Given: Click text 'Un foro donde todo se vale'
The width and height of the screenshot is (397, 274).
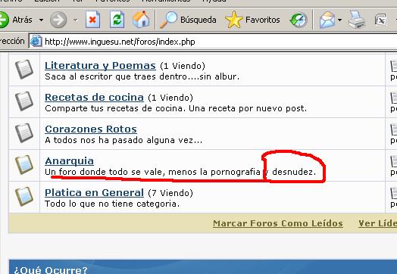Looking at the screenshot, I should click(105, 172).
